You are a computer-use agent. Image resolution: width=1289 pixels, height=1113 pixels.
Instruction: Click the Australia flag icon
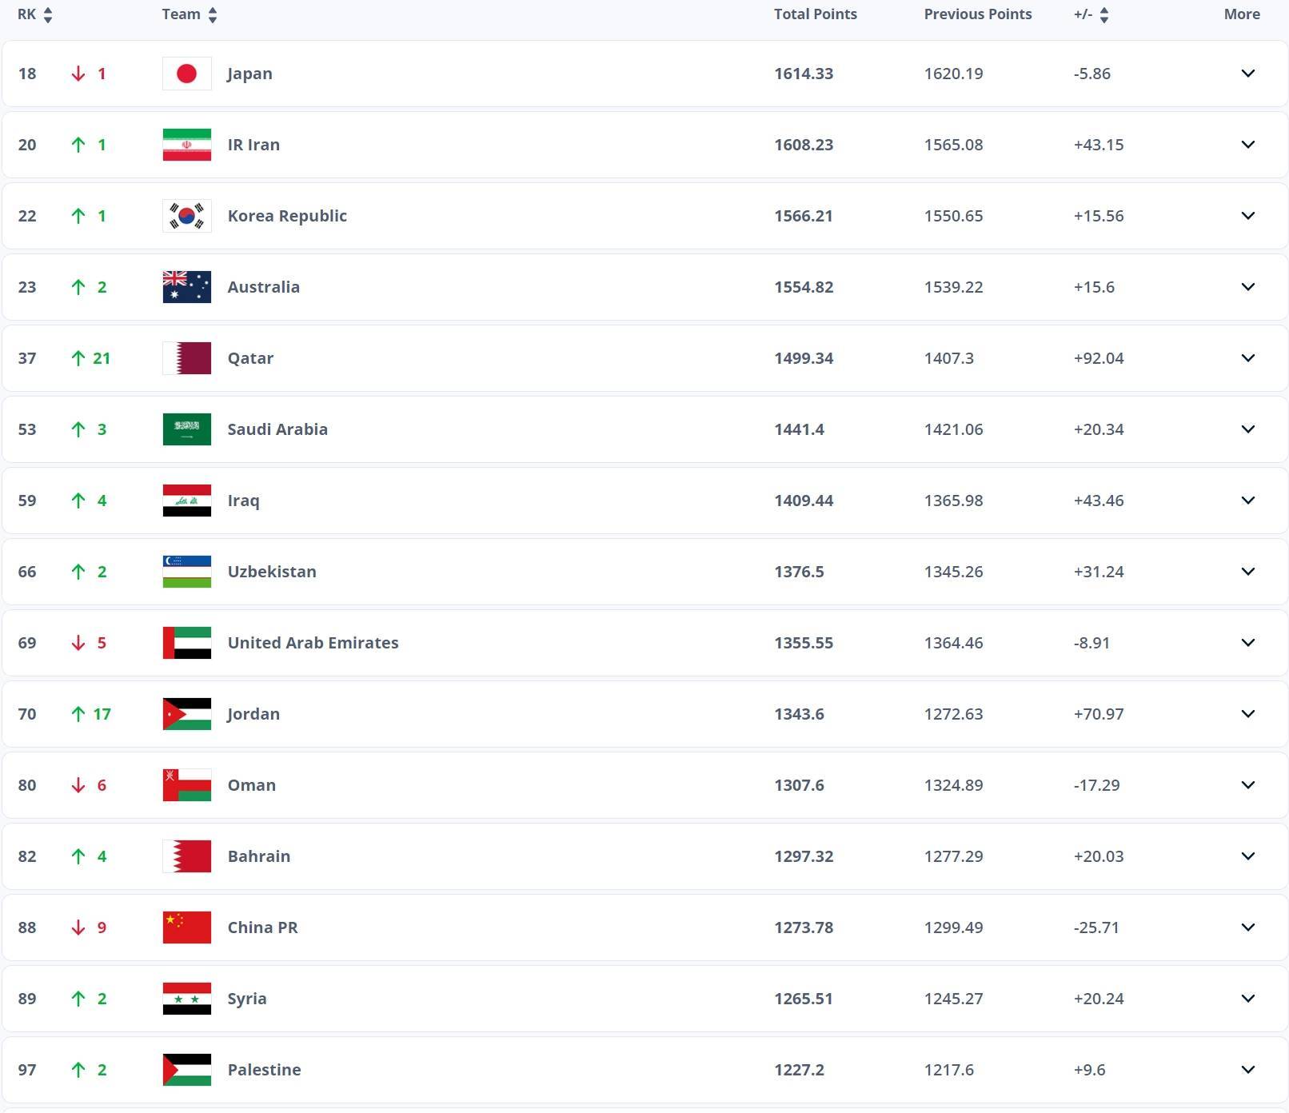coord(186,287)
